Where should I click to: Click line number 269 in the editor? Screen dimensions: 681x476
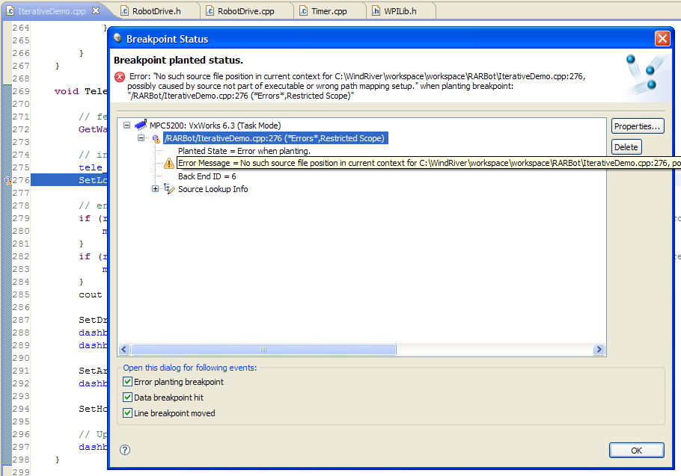(x=21, y=91)
